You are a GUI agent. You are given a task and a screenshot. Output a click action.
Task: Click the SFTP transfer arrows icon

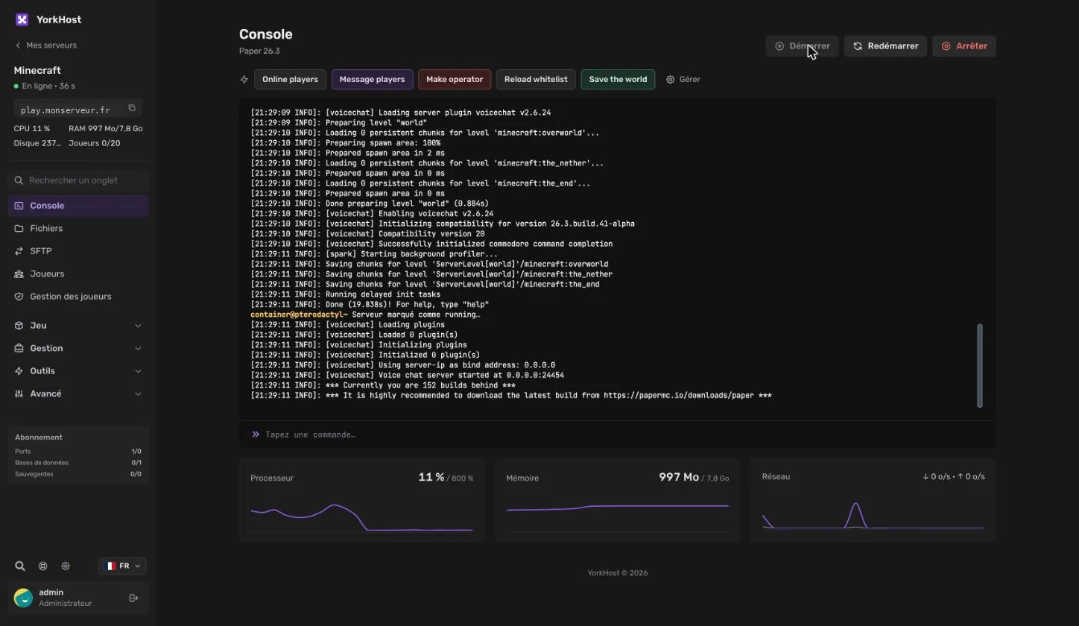[19, 251]
